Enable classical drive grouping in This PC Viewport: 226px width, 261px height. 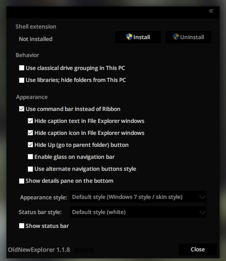[22, 68]
